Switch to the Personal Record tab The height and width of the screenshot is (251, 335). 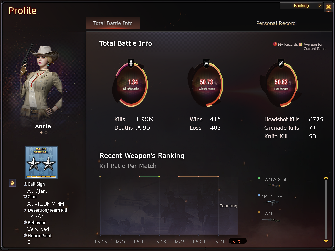coord(276,23)
